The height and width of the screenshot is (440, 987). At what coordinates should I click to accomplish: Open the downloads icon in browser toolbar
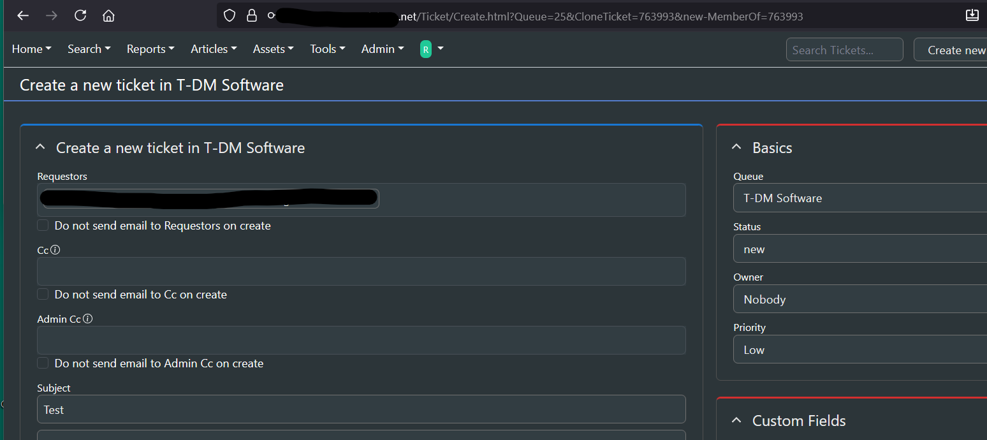972,15
